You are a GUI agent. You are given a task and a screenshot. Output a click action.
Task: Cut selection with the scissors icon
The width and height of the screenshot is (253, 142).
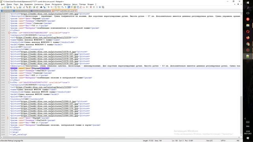pyautogui.click(x=24, y=7)
